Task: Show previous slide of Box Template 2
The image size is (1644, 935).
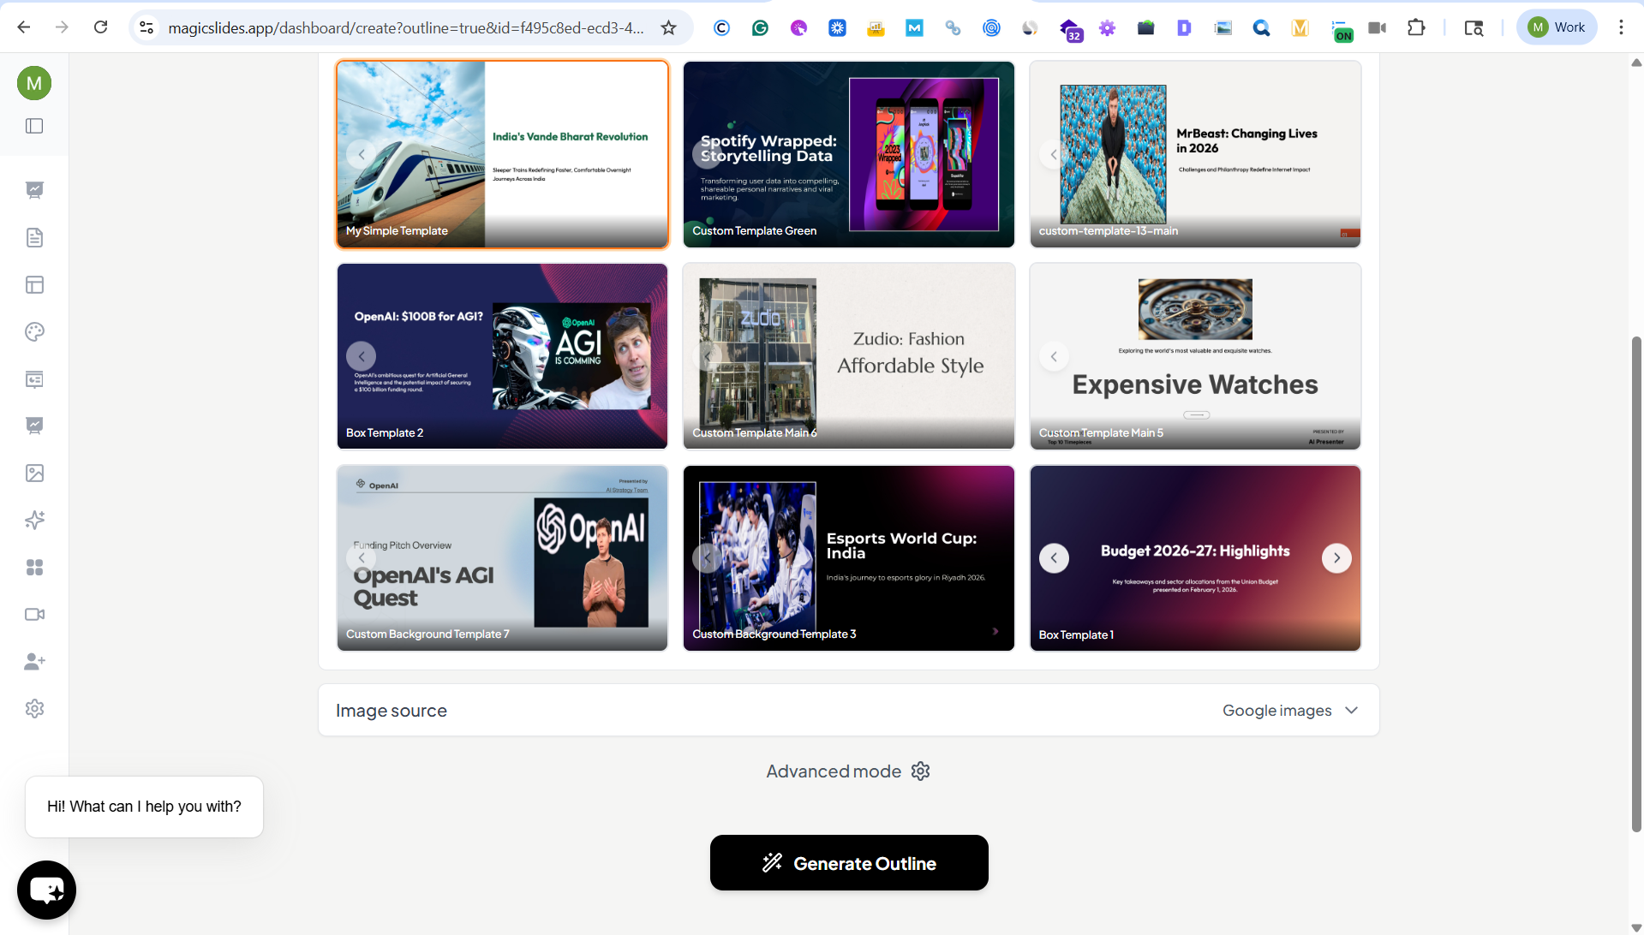Action: 362,356
